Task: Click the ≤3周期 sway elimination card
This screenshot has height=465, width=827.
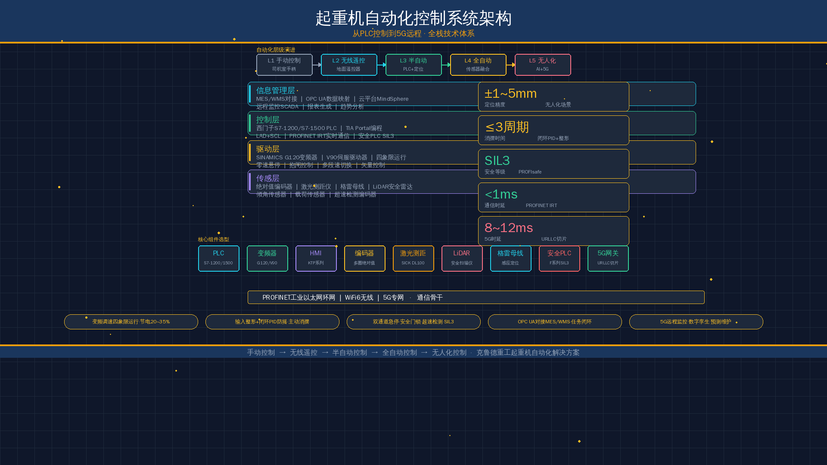Action: (x=553, y=130)
